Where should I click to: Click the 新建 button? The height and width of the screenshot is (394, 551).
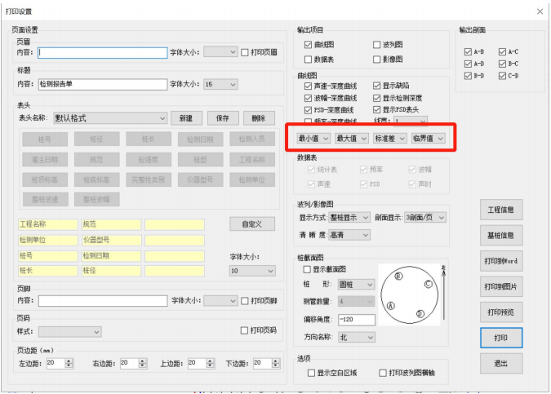point(186,118)
